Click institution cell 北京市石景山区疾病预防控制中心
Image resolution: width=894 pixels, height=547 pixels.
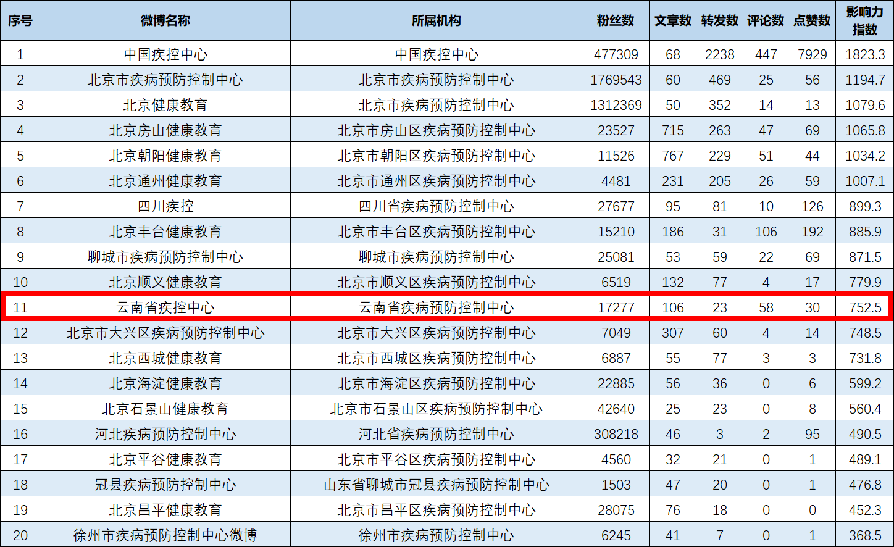pyautogui.click(x=437, y=409)
